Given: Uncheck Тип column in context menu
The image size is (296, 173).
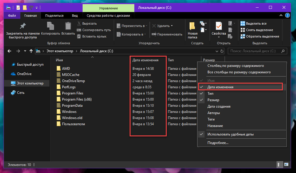Looking at the screenshot, I should click(242, 93).
